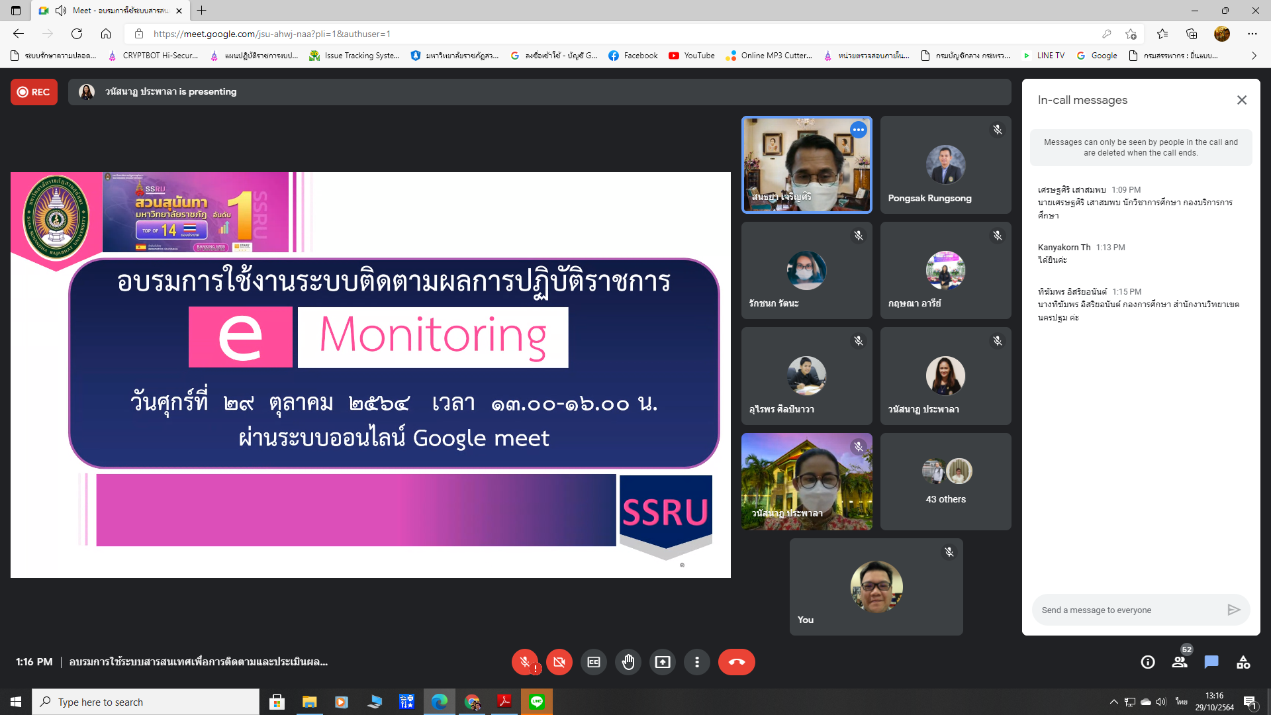Open more options three-dot menu
Viewport: 1271px width, 715px height.
click(x=697, y=662)
